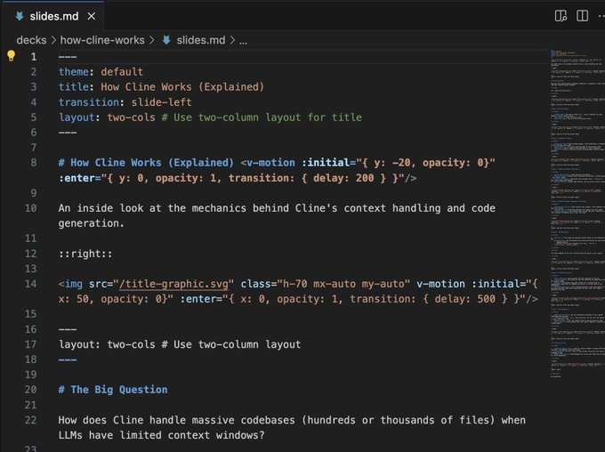605x452 pixels.
Task: Click the '::right::' slot marker line
Action: click(85, 254)
